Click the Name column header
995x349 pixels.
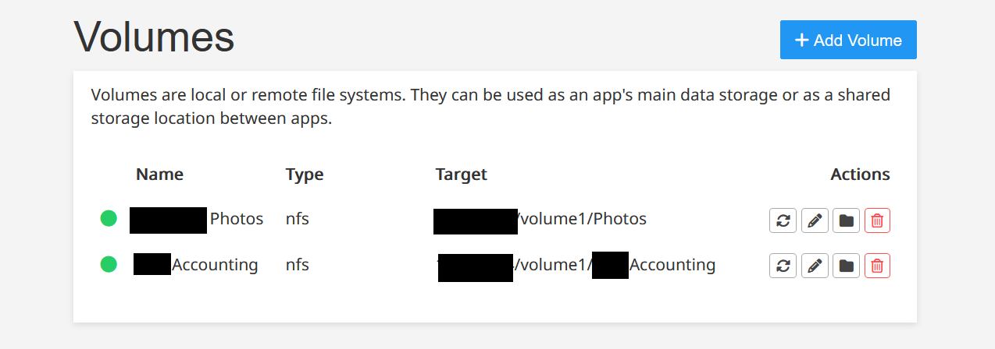click(x=159, y=174)
